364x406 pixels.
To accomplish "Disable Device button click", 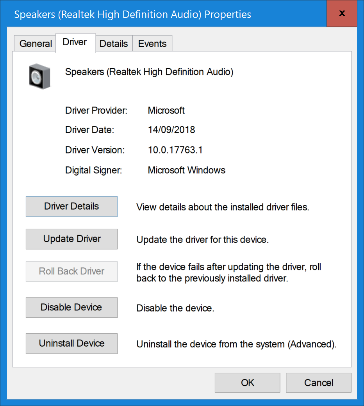I will 71,307.
